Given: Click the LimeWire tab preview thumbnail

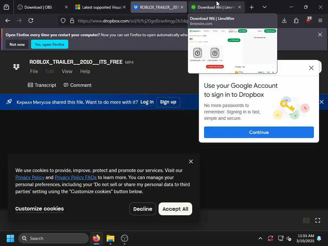Looking at the screenshot, I should tap(233, 51).
